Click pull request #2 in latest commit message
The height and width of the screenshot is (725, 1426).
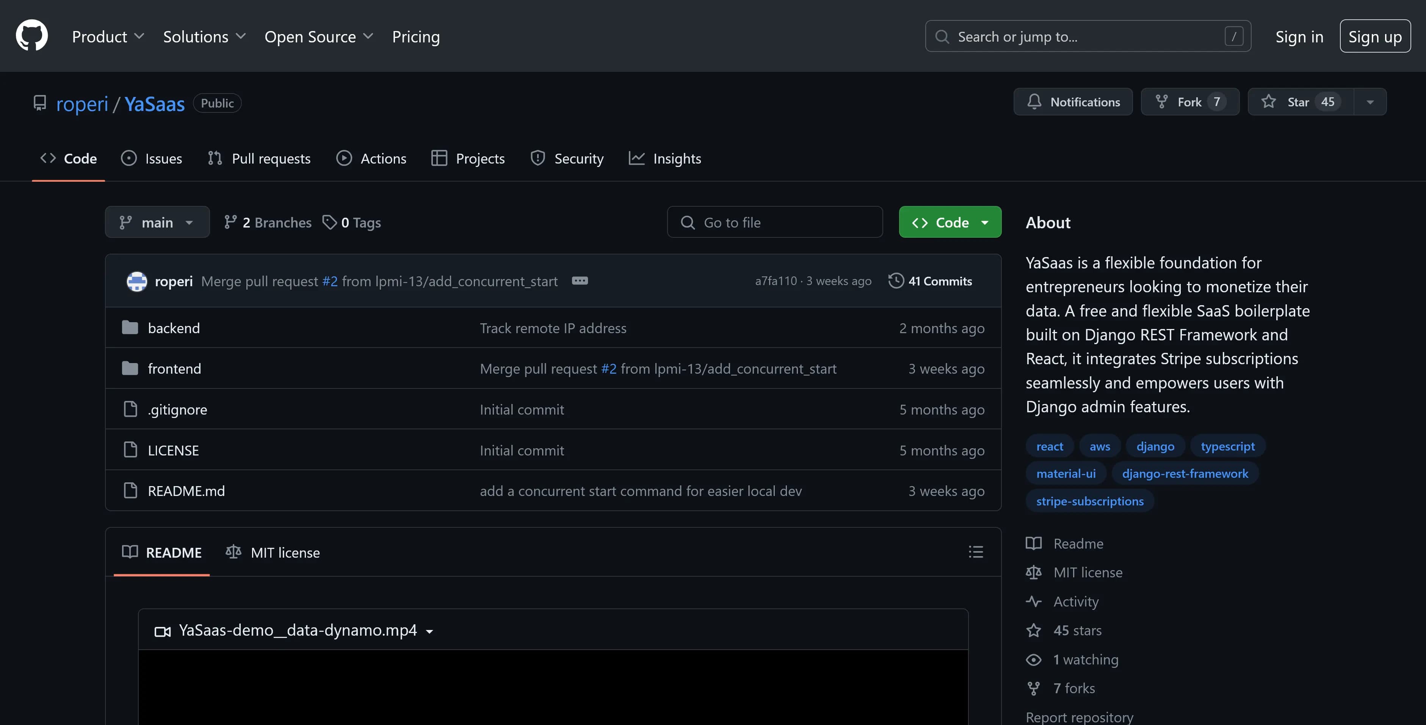[329, 281]
